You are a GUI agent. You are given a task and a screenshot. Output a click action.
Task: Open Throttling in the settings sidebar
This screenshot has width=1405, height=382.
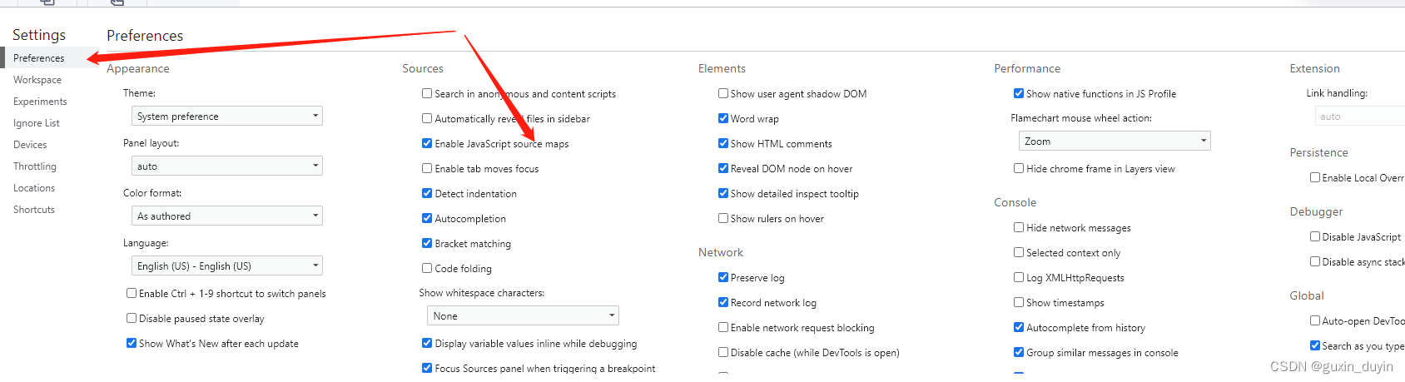pos(35,166)
